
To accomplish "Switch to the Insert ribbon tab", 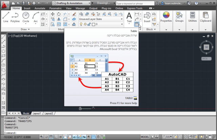I will 27,8.
